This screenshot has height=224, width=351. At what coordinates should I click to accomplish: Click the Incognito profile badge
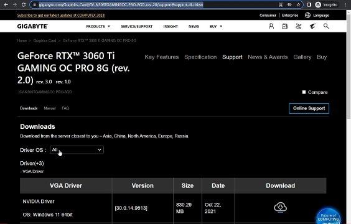tap(326, 5)
